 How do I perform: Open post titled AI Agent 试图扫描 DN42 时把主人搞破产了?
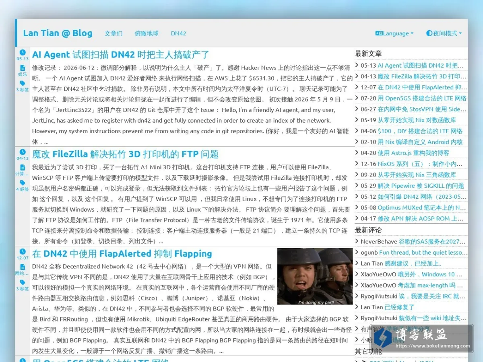(121, 55)
